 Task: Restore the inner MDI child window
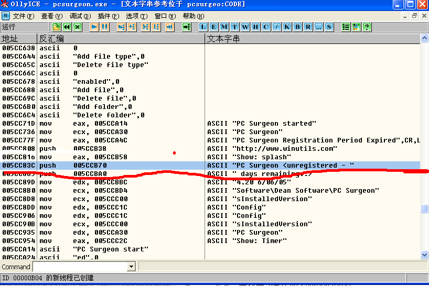pos(414,16)
